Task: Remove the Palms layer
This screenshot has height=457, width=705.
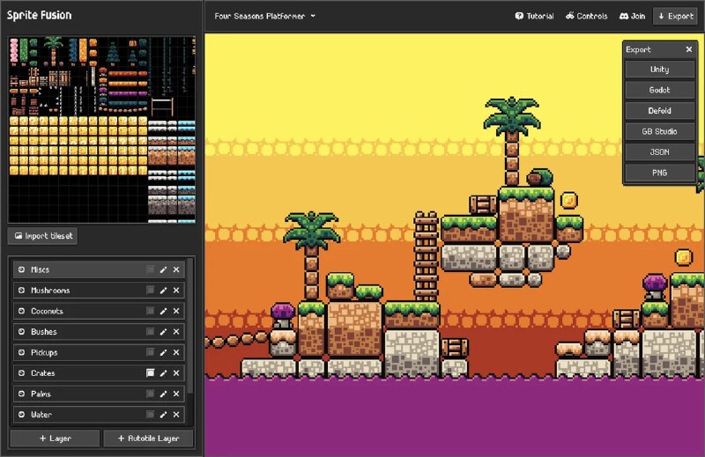Action: tap(176, 394)
